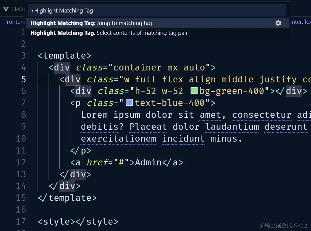Click the opening style tag on line 17
This screenshot has width=311, height=231.
coord(56,222)
